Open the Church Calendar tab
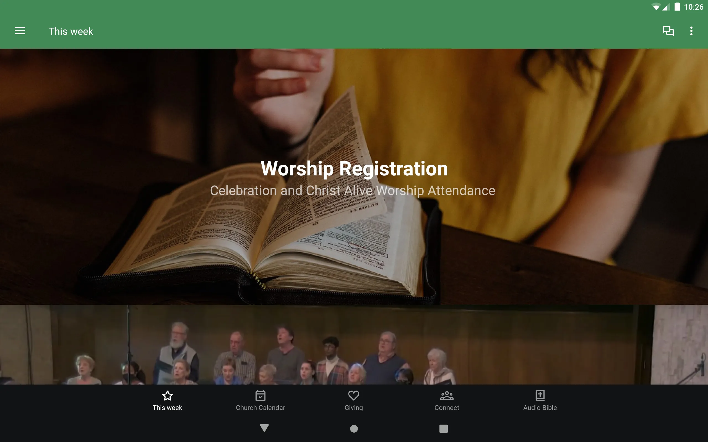The height and width of the screenshot is (442, 708). coord(261,400)
